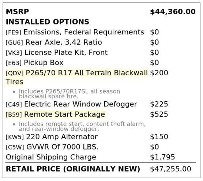The height and width of the screenshot is (181, 203).
Task: Click the C49 Electric Rear Window Defogger option
Action: point(71,104)
